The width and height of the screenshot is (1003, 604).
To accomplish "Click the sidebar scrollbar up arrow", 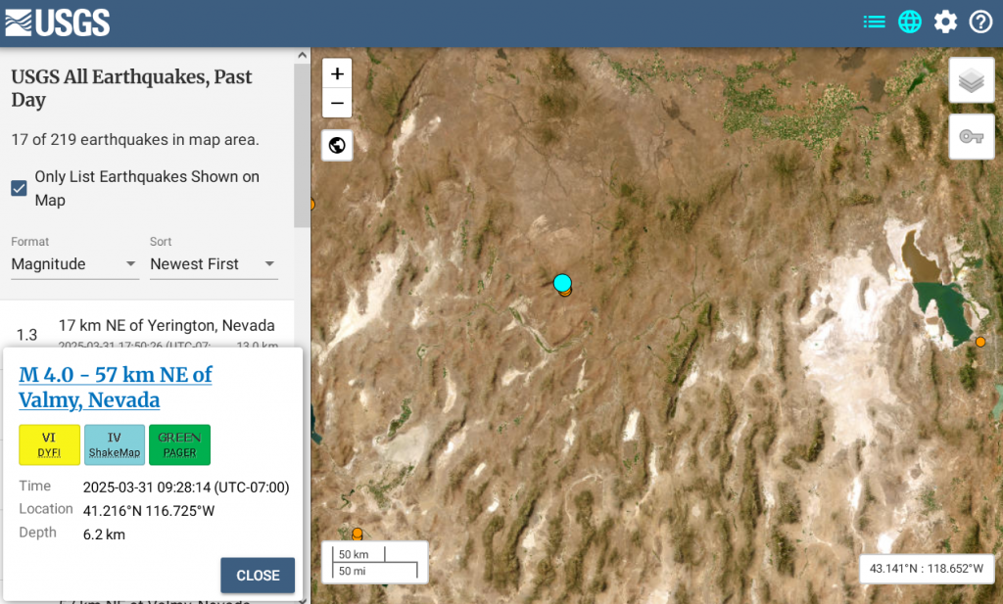I will click(302, 56).
